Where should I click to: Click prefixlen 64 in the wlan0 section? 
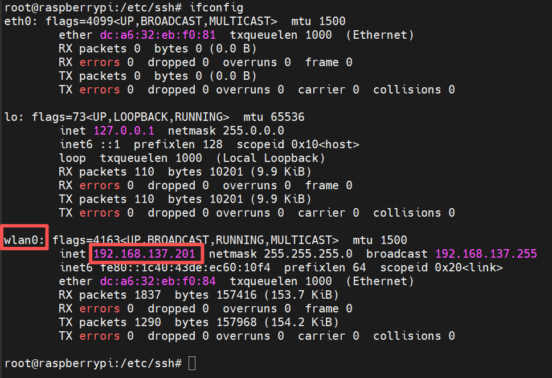point(325,267)
